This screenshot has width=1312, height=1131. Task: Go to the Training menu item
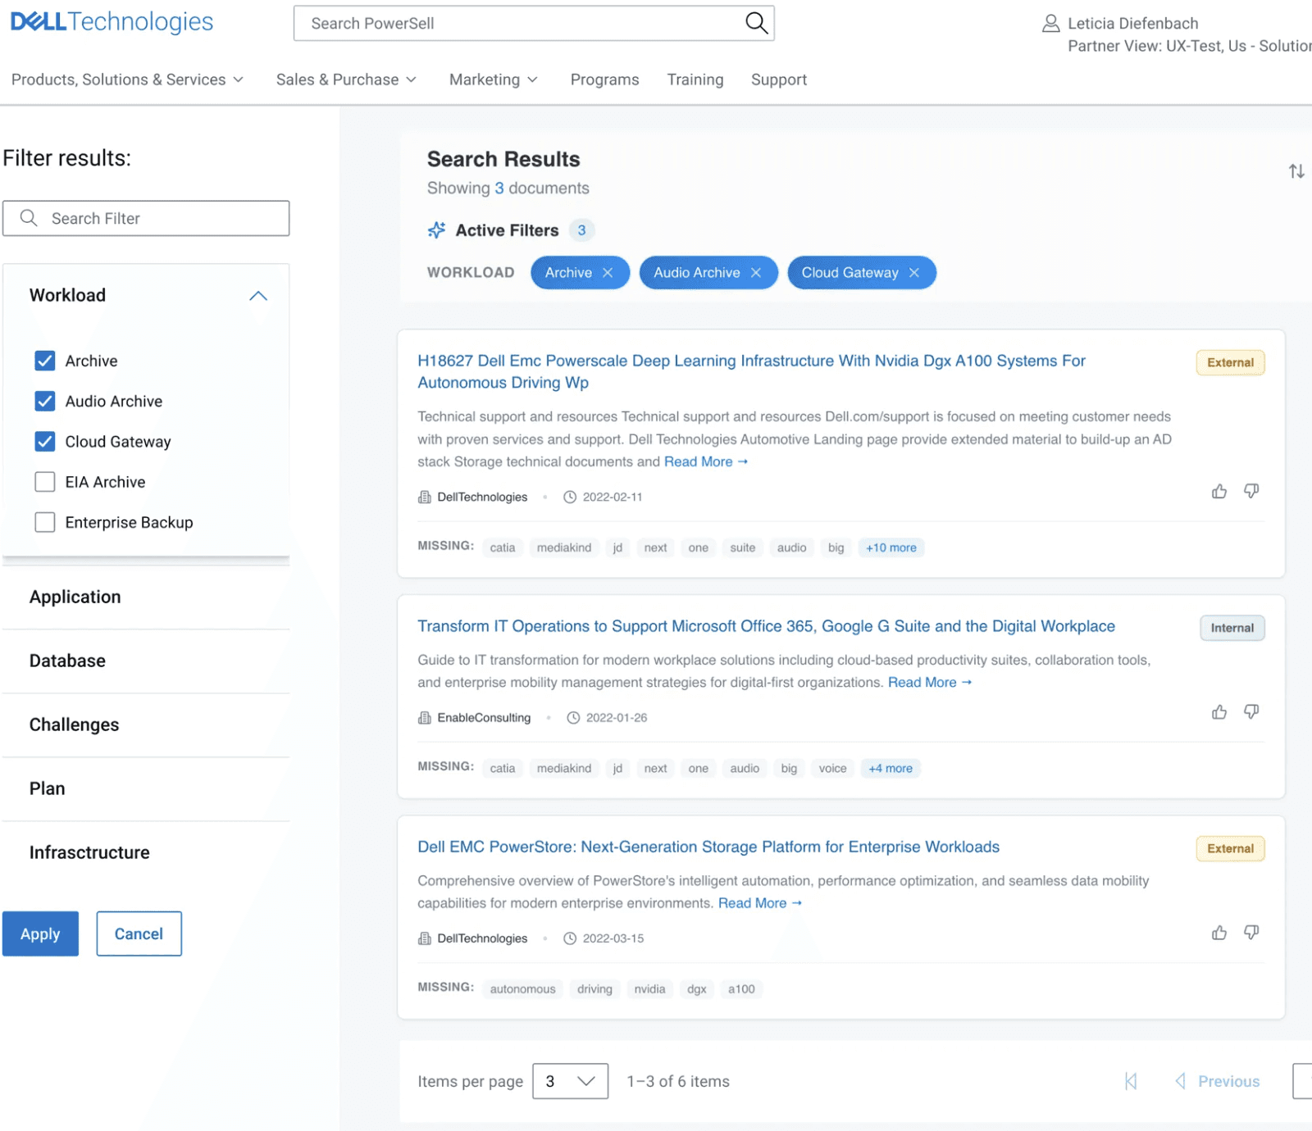pyautogui.click(x=695, y=79)
